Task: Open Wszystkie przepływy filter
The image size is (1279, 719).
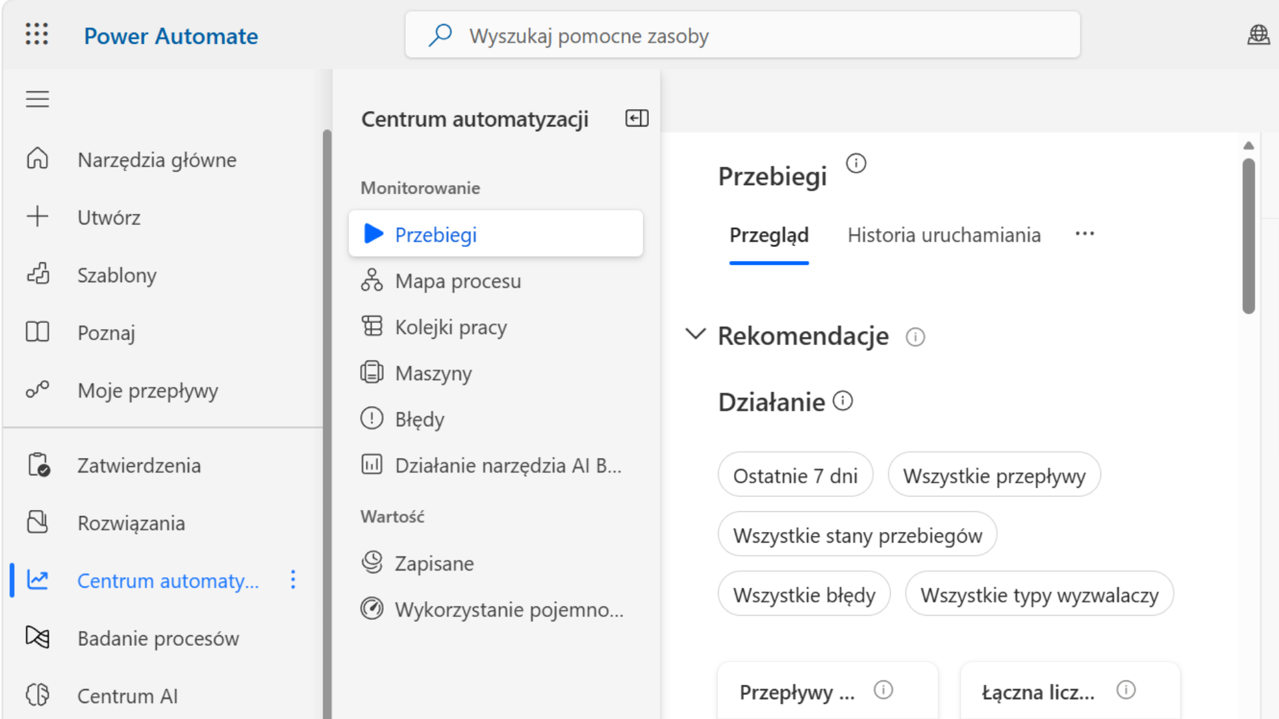Action: 994,475
